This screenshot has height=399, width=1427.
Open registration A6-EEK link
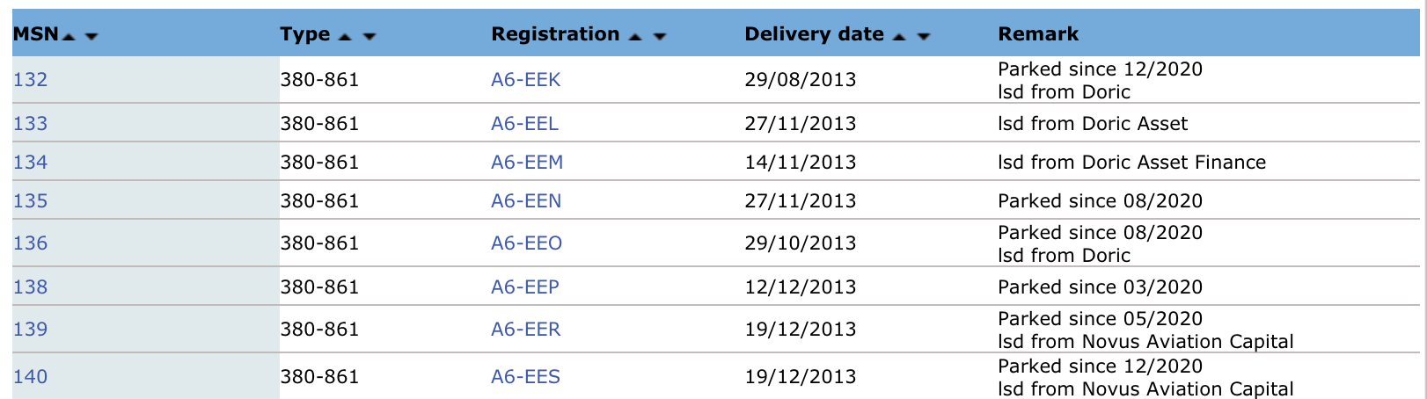[x=526, y=80]
